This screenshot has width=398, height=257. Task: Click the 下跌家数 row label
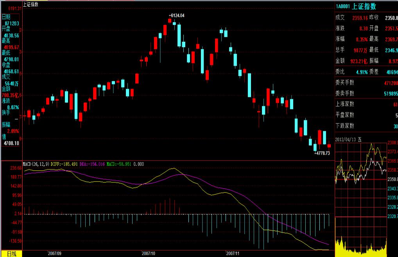pyautogui.click(x=345, y=126)
